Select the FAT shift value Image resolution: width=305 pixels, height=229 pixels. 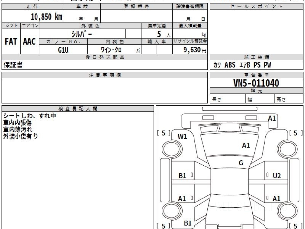tap(11, 42)
